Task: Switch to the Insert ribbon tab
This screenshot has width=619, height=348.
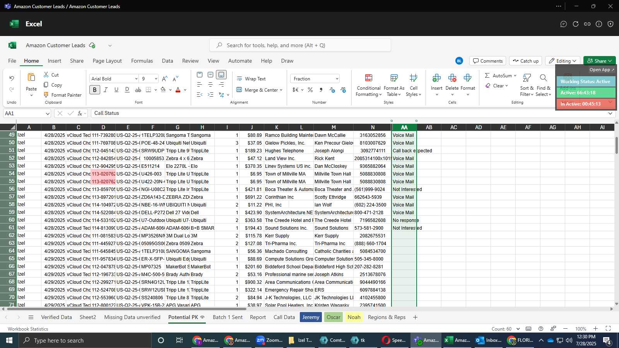Action: pos(55,61)
